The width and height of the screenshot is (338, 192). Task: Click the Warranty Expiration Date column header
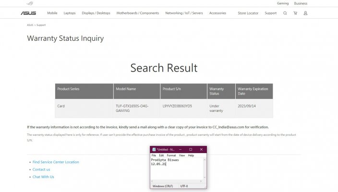[254, 91]
